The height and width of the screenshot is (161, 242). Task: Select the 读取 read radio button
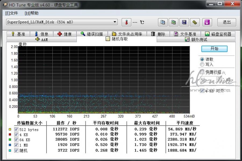click(202, 59)
